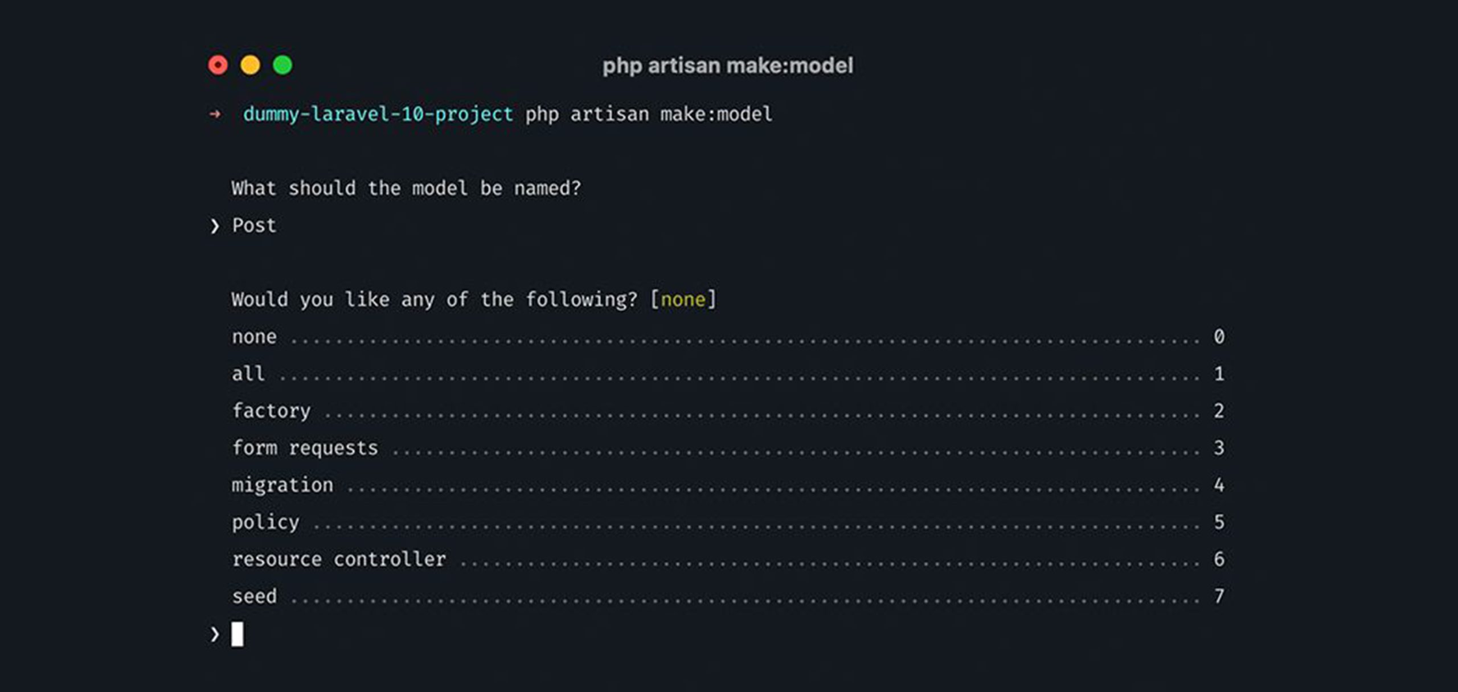The image size is (1458, 692).
Task: Click the index number 4 beside migration
Action: point(1219,485)
